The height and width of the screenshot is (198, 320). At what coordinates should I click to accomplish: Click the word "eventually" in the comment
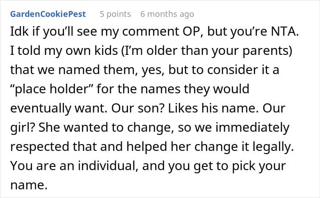click(x=41, y=108)
